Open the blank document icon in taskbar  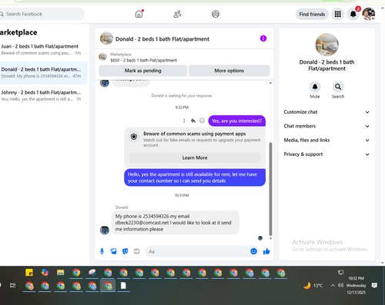[123, 285]
